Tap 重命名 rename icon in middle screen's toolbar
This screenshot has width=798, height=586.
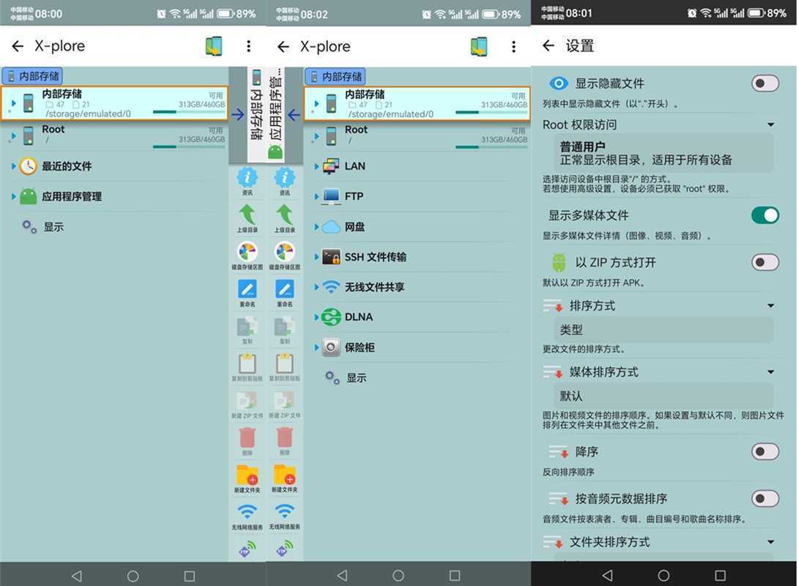[x=285, y=293]
